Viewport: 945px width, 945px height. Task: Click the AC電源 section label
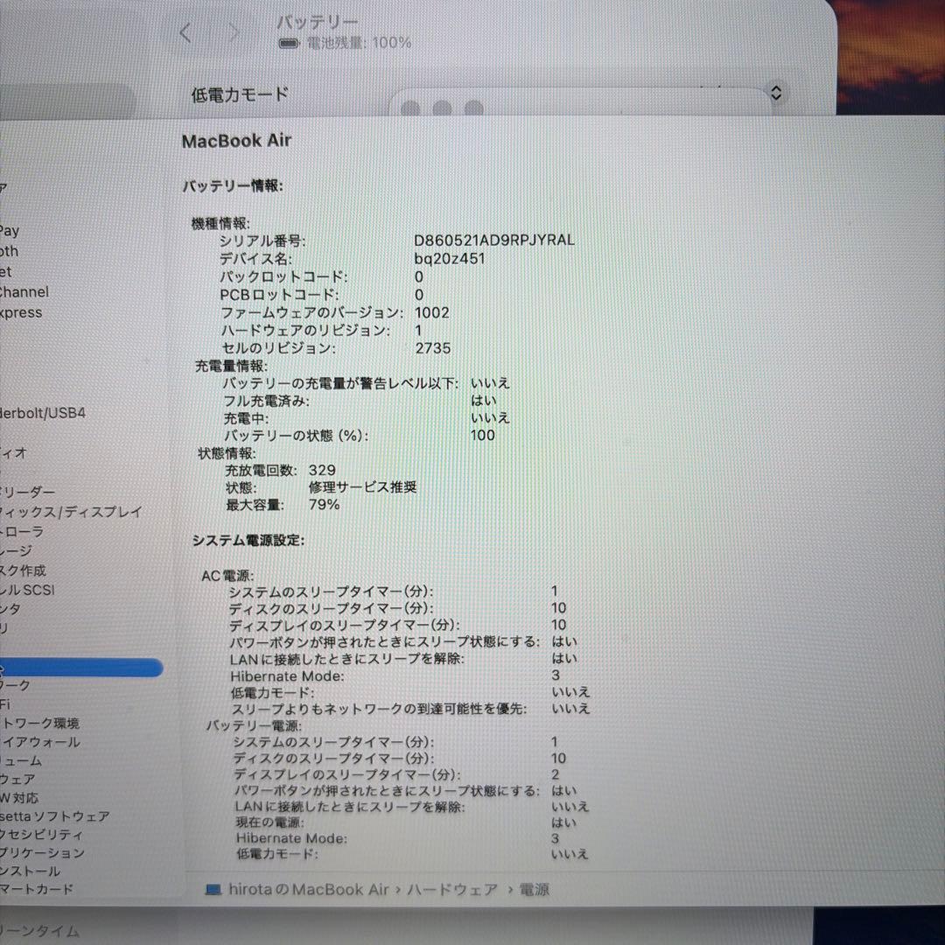pyautogui.click(x=227, y=576)
